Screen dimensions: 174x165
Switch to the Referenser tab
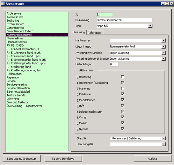pos(95,33)
